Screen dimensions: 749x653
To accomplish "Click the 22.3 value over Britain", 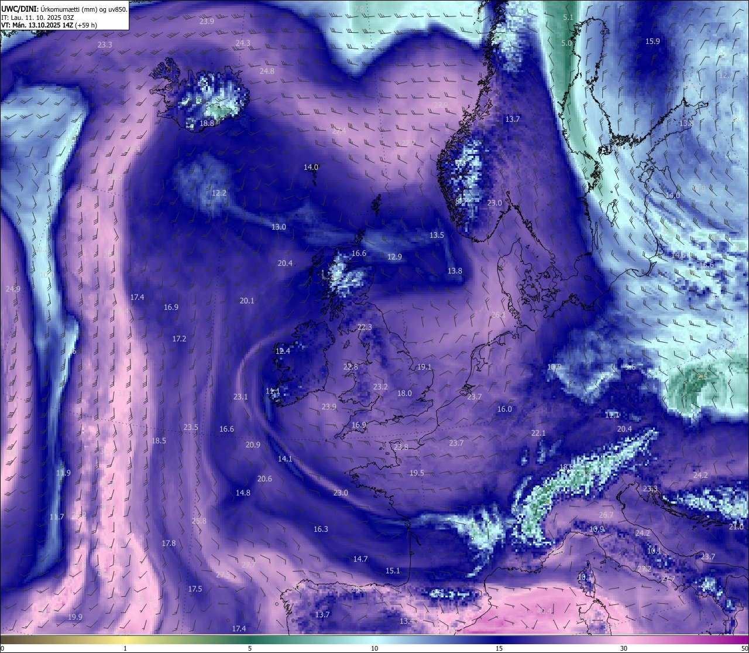I will click(x=365, y=327).
